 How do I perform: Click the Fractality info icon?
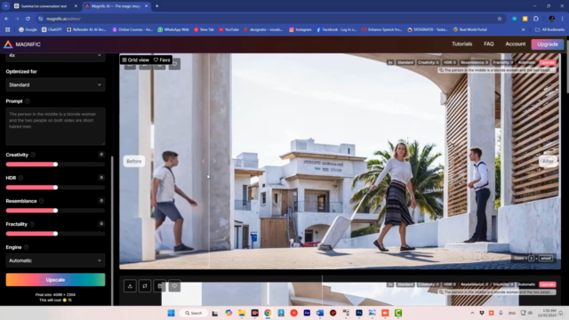coord(32,224)
